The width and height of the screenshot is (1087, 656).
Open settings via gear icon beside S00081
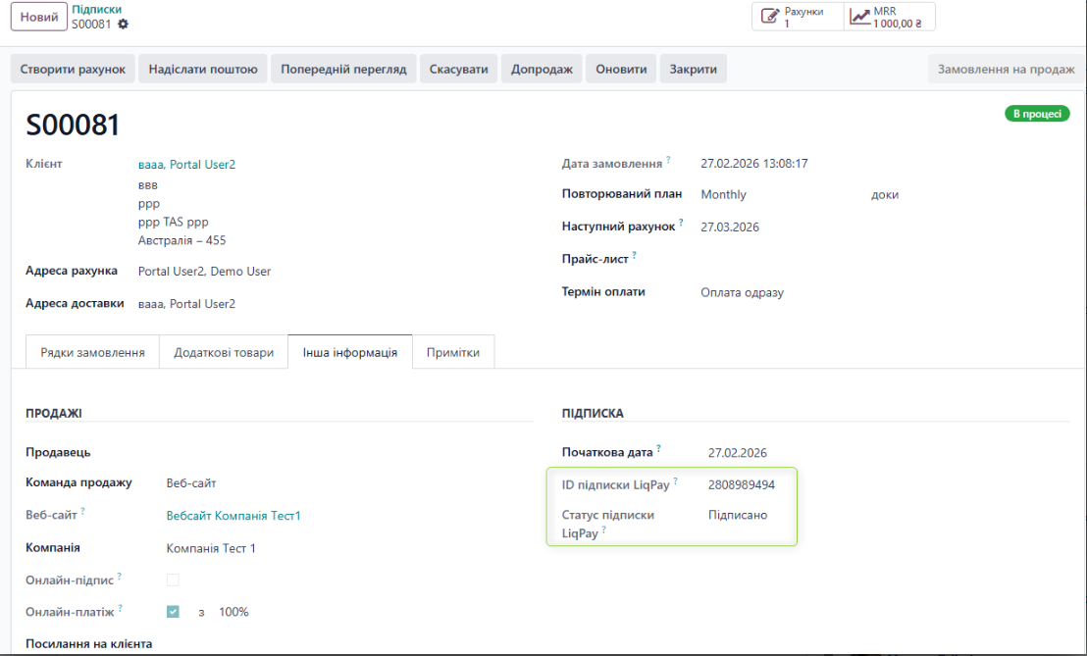123,23
